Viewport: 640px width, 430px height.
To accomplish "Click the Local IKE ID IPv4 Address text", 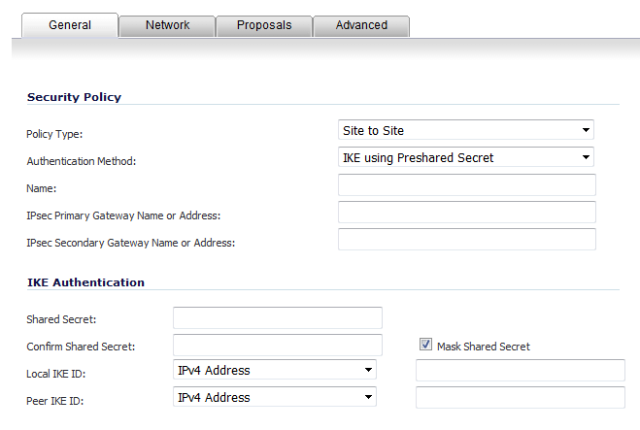I will click(x=214, y=371).
